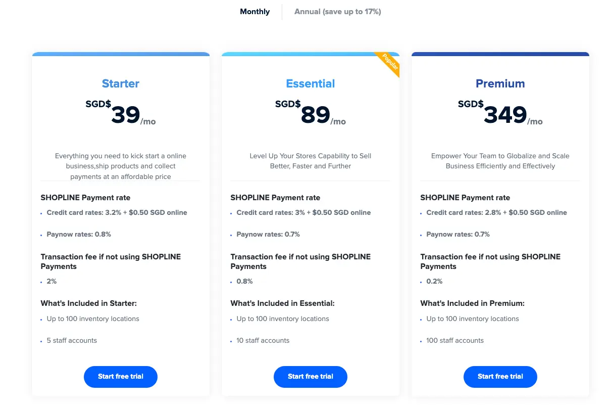Start free trial for the Starter plan
Viewport: 610px width, 408px height.
coord(121,377)
